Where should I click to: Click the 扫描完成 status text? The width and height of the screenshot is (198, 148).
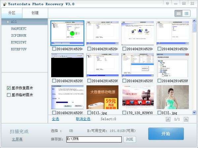[19, 132]
